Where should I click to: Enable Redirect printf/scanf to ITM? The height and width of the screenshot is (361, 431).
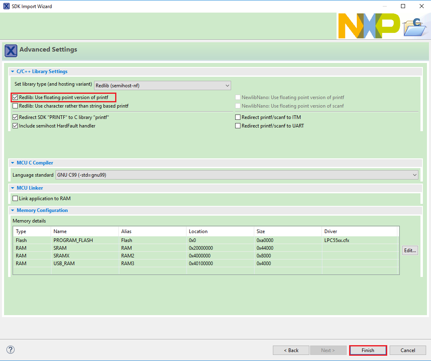coord(238,117)
